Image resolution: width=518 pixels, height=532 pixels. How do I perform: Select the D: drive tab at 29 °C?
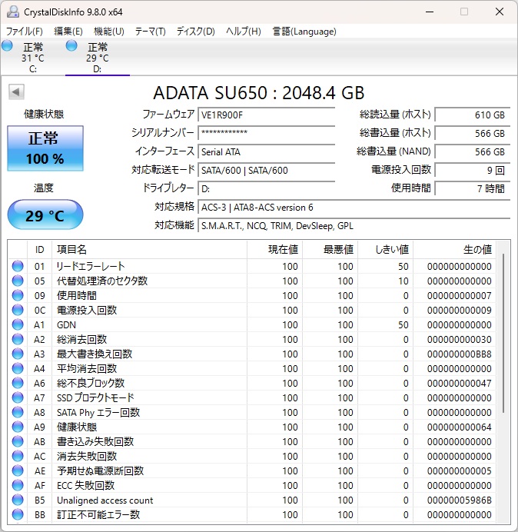pos(98,57)
